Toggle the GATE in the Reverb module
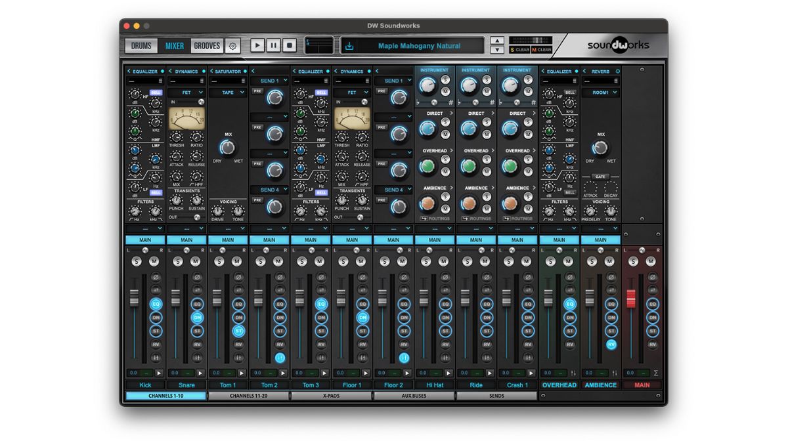Screen dimensions: 788x443 [x=602, y=176]
